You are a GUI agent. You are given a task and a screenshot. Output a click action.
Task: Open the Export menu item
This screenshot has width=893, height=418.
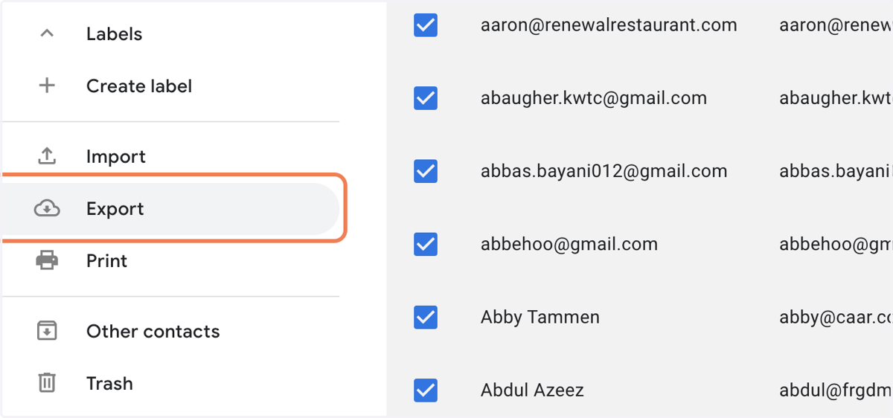click(170, 209)
